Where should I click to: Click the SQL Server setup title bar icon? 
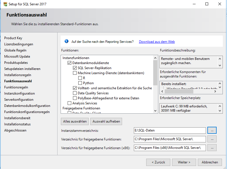point(5,4)
